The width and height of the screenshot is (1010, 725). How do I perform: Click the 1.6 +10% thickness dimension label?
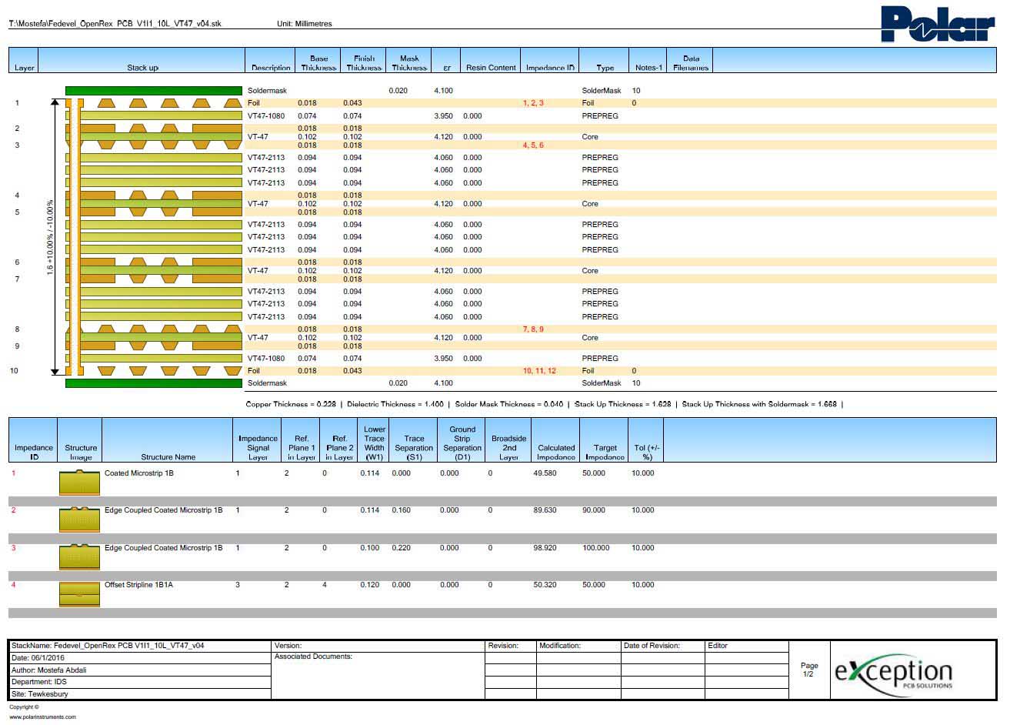point(51,237)
